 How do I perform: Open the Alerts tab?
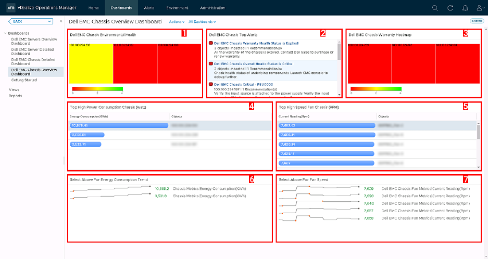149,8
